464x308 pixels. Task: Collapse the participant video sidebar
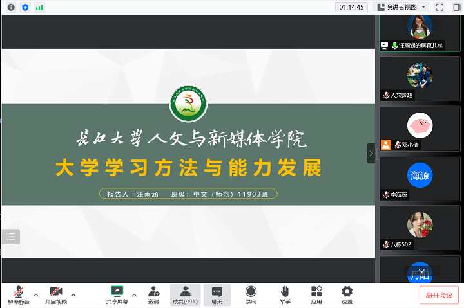click(x=371, y=153)
